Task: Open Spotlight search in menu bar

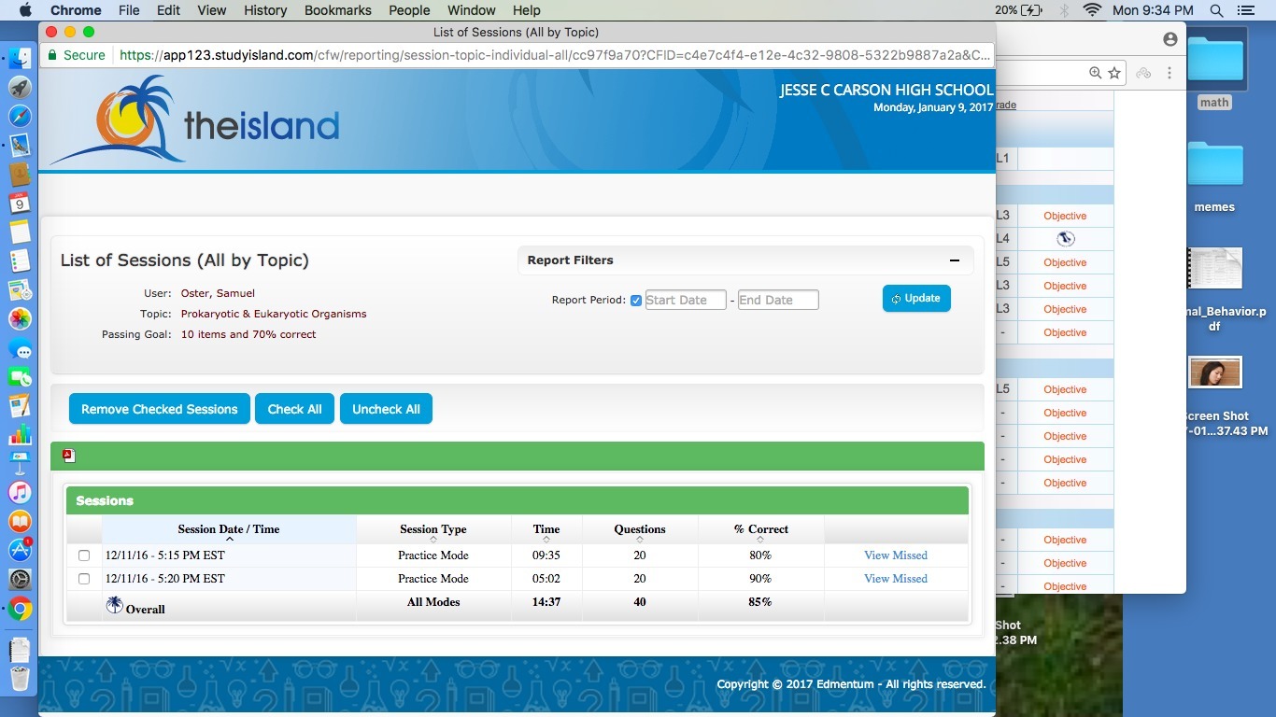Action: (x=1216, y=10)
